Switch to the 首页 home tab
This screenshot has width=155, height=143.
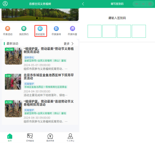coord(10,138)
